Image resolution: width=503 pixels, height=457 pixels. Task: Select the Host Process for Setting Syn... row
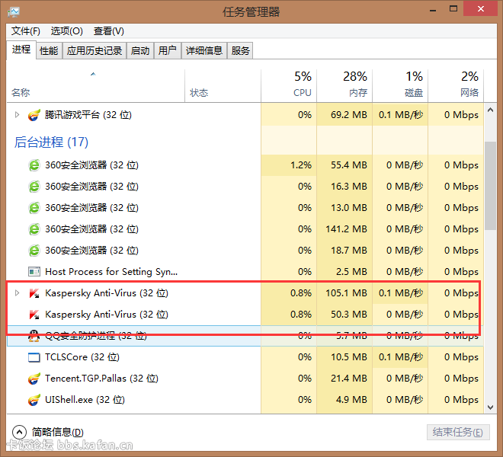pyautogui.click(x=245, y=272)
